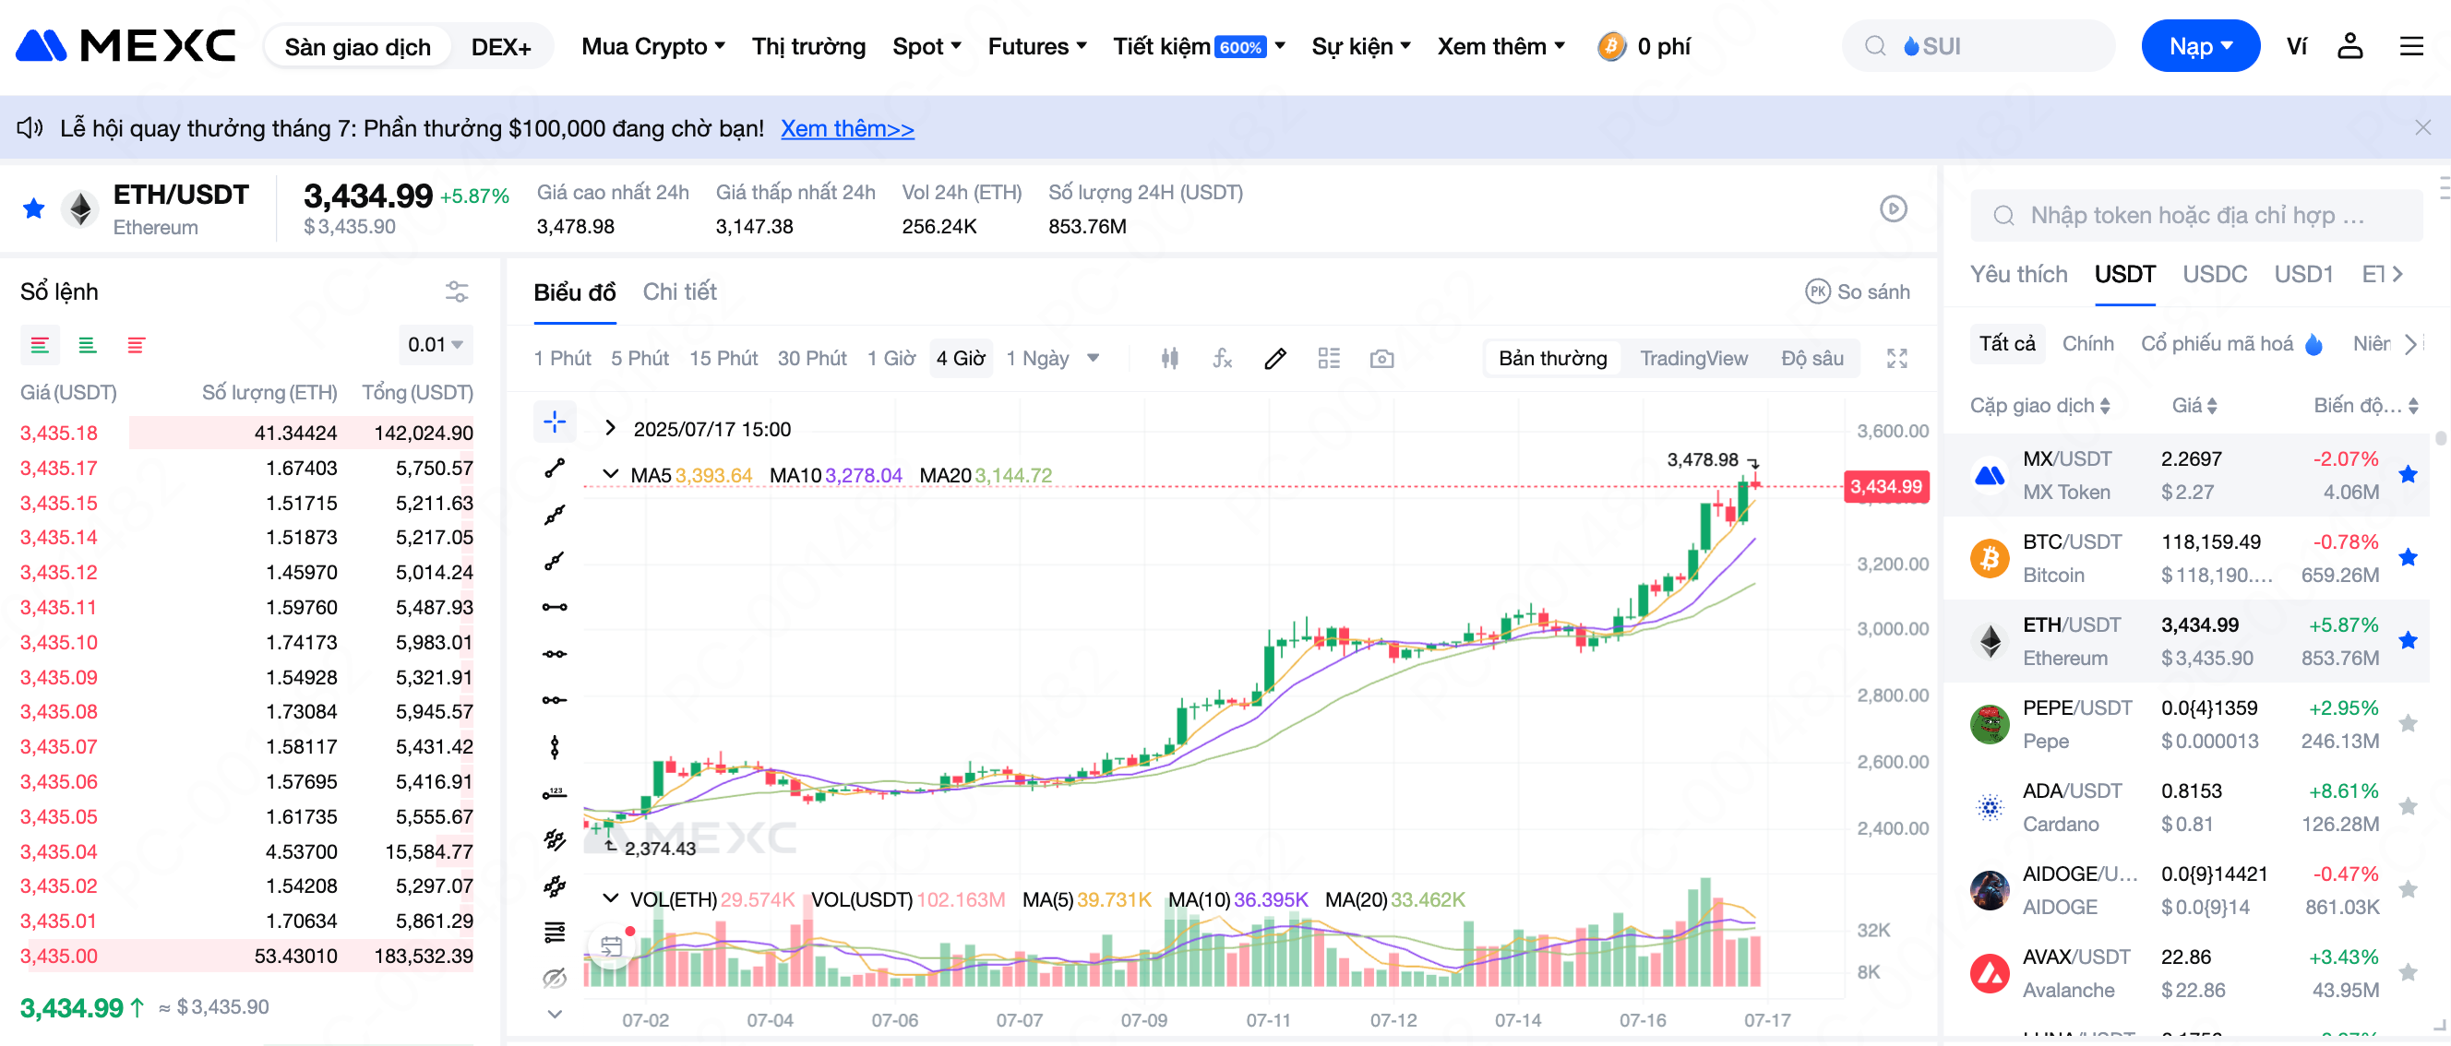Screen dimensions: 2451x1046
Task: Toggle the pencil drawing tools icon
Action: pyautogui.click(x=1275, y=359)
